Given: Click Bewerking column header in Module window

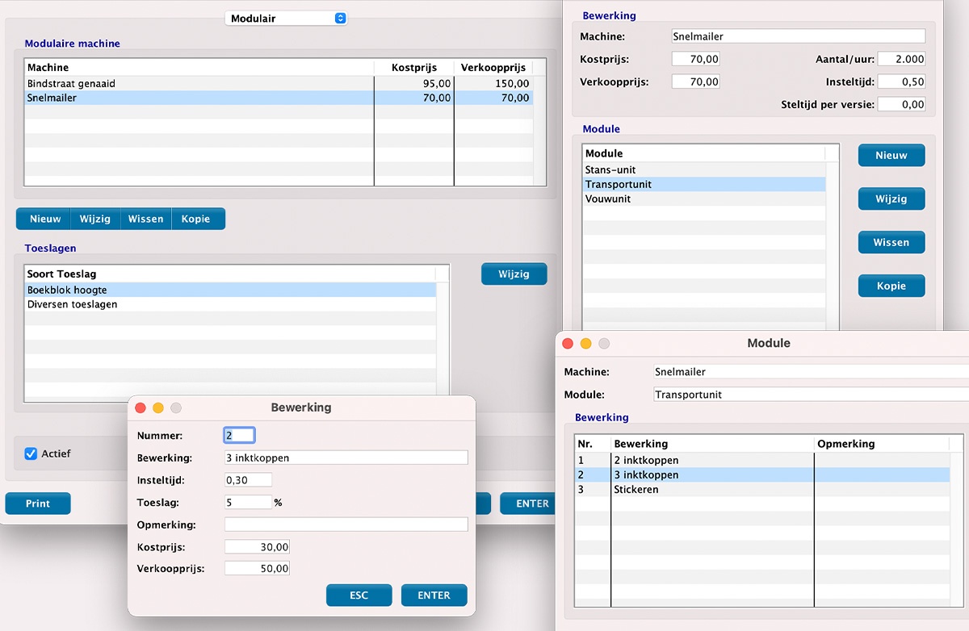Looking at the screenshot, I should [x=713, y=444].
